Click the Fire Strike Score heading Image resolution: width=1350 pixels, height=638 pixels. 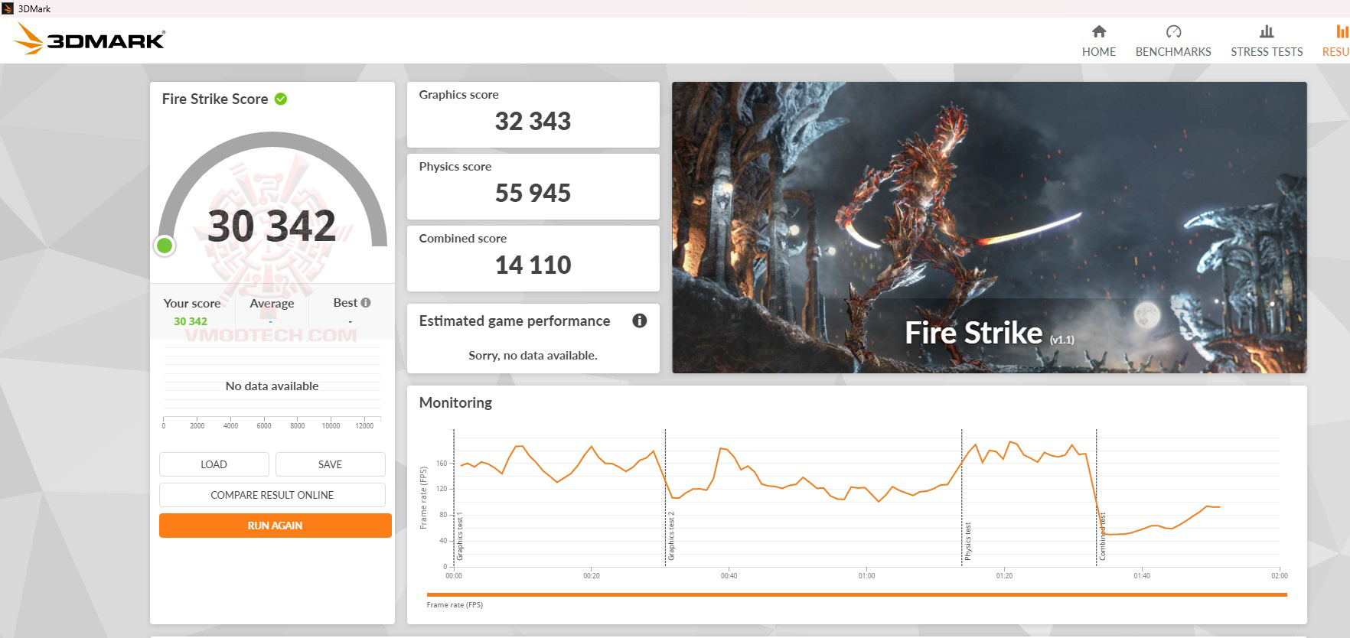[215, 99]
